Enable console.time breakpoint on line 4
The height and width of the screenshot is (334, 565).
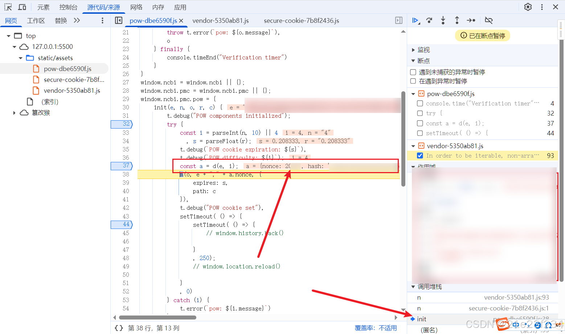coord(420,104)
